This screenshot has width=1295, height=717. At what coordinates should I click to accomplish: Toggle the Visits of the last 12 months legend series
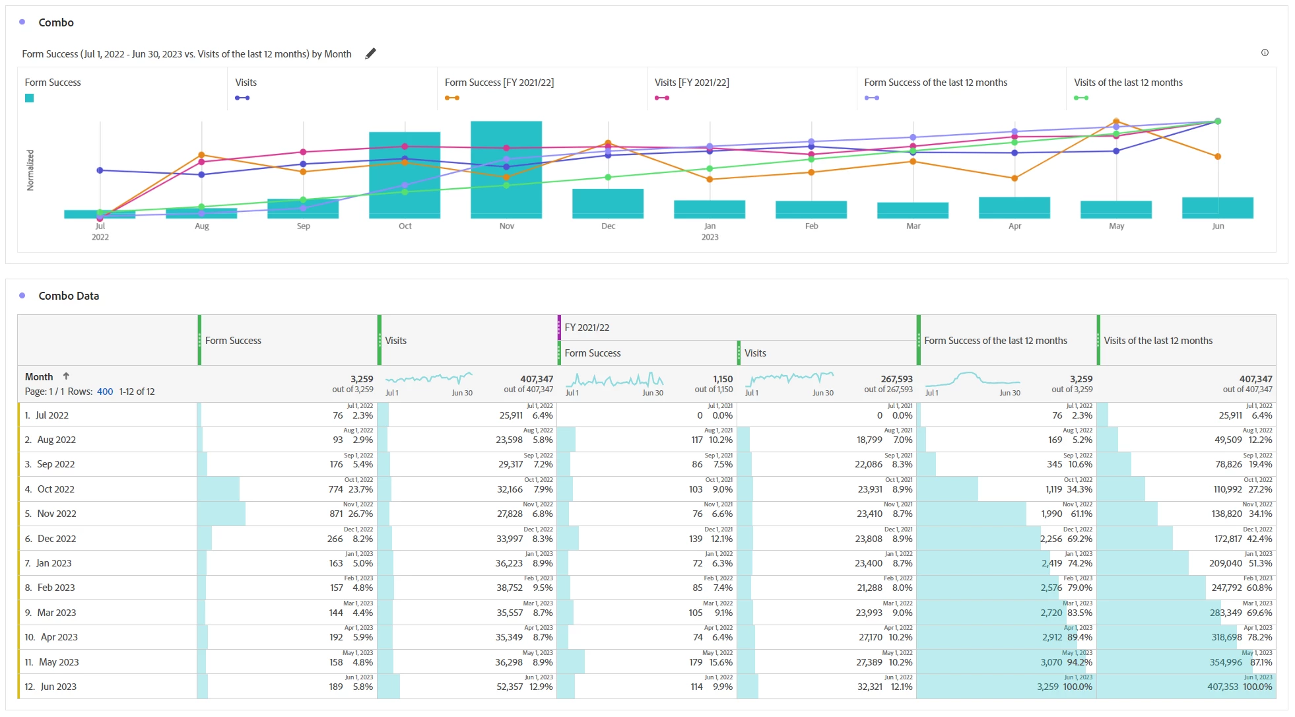pos(1127,83)
